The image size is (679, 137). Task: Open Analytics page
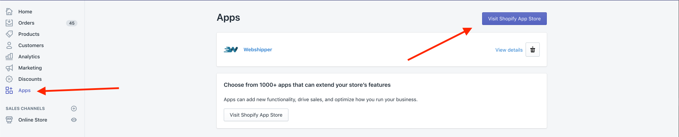coord(29,57)
